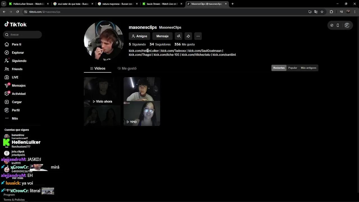Open the tab search dropdown arrow

coord(4,4)
